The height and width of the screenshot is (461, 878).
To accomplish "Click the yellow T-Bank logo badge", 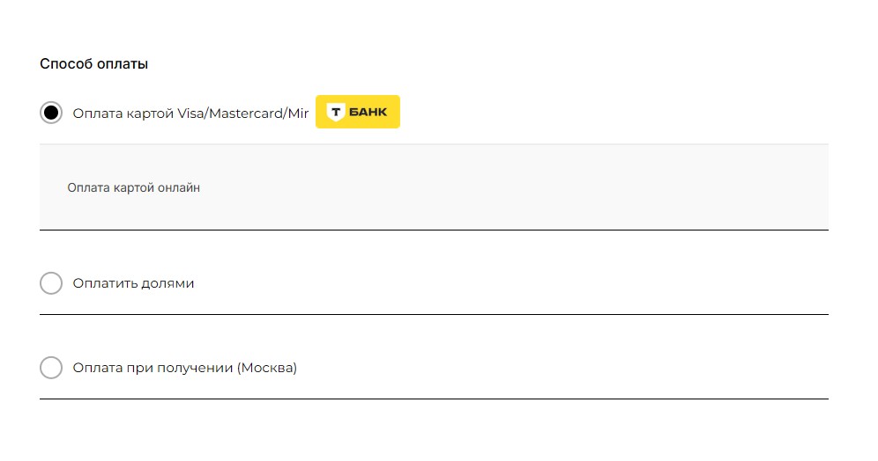I will 357,112.
